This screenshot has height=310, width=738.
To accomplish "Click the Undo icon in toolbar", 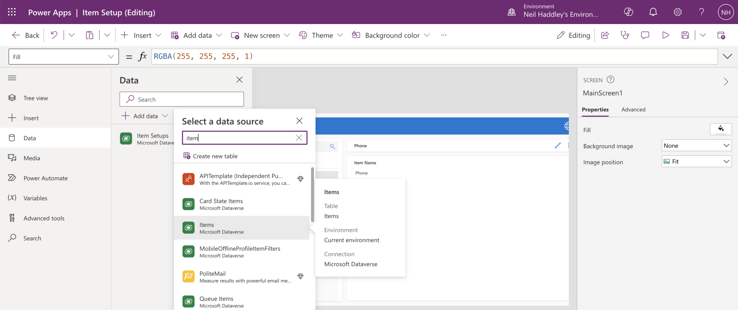I will point(54,35).
